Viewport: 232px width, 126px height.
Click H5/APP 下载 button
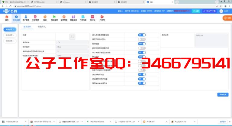point(209,11)
